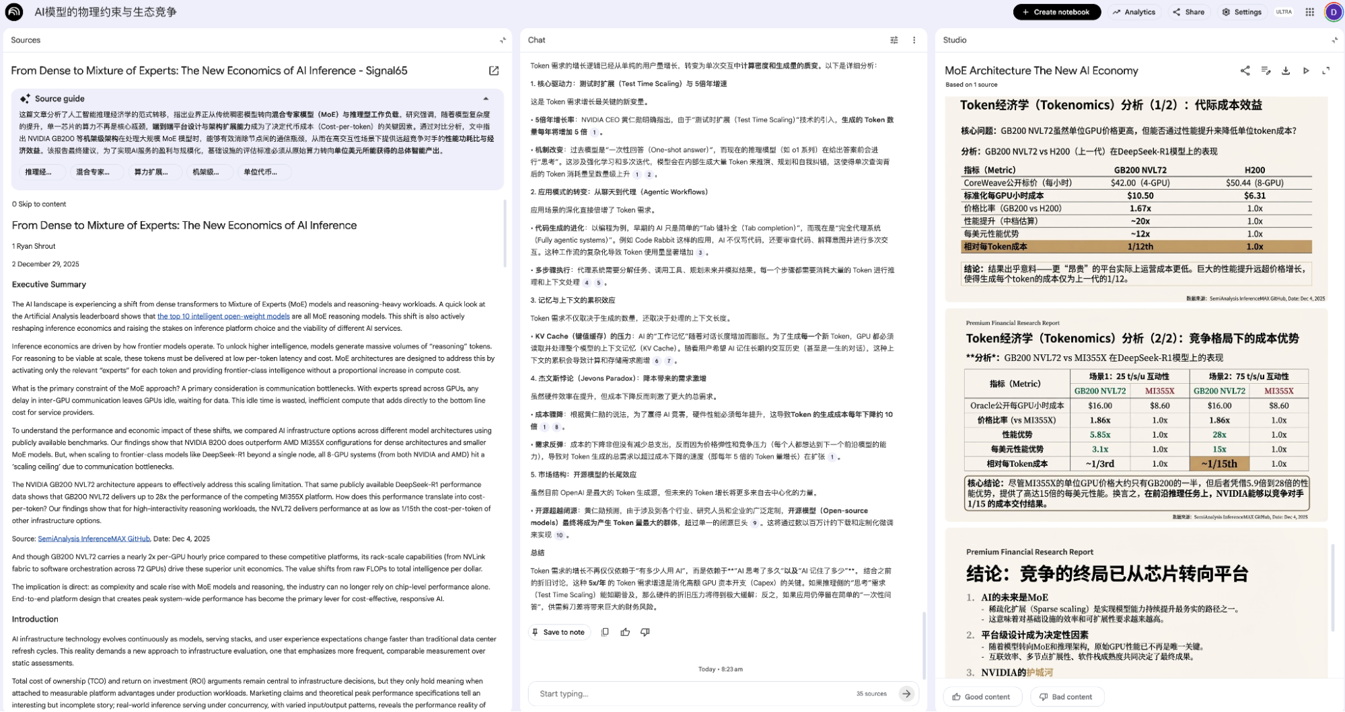Collapse the Sources panel
The width and height of the screenshot is (1345, 712).
[x=502, y=40]
